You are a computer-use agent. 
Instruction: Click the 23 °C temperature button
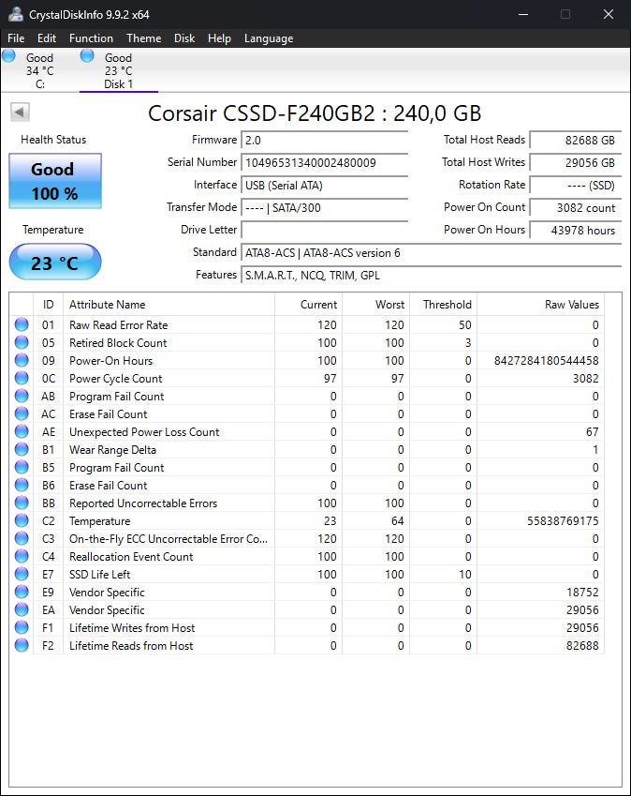tap(54, 262)
